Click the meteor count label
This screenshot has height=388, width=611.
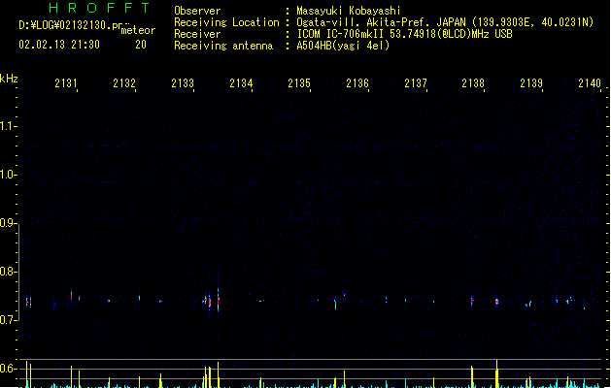138,30
